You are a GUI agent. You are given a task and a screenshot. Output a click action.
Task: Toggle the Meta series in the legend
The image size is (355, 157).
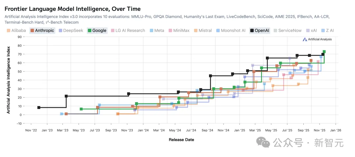click(x=157, y=31)
